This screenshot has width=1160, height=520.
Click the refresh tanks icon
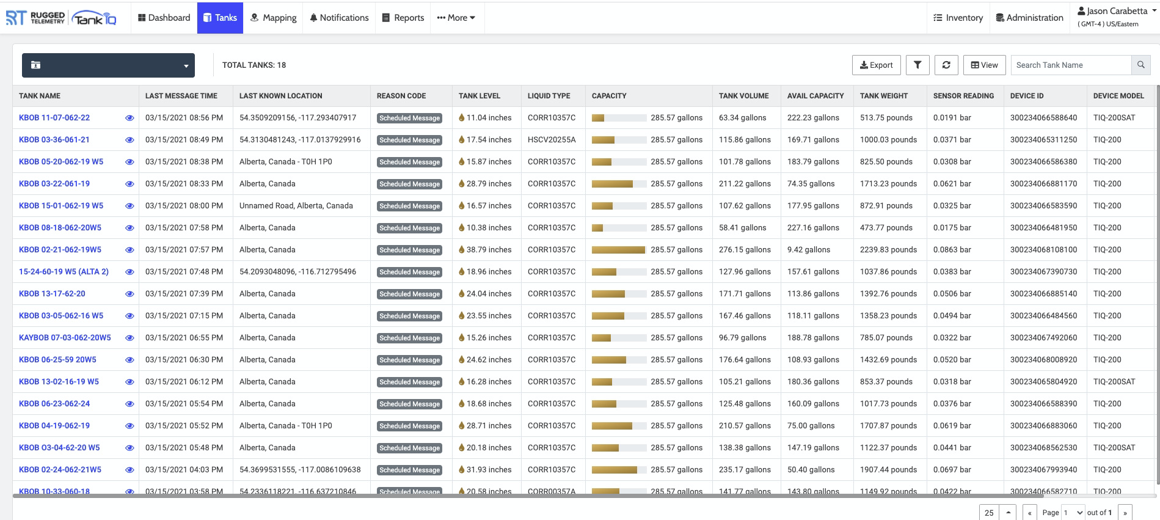click(x=946, y=65)
